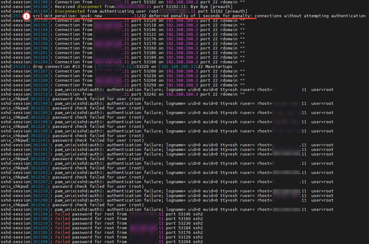Select 'port 53118' in Connection line
Viewport: 369px width, 244px height.
point(144,25)
